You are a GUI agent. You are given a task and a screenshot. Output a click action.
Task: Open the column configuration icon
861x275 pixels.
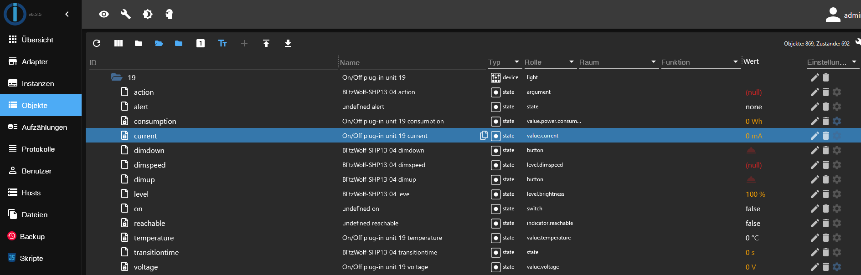(119, 43)
